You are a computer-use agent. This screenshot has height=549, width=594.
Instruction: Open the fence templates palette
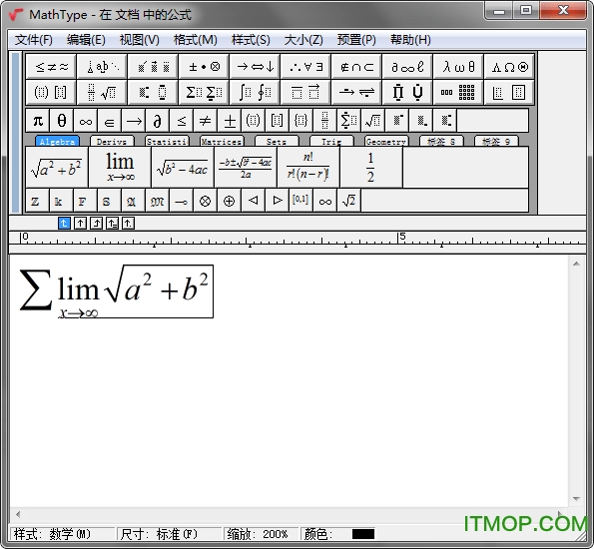click(x=52, y=92)
